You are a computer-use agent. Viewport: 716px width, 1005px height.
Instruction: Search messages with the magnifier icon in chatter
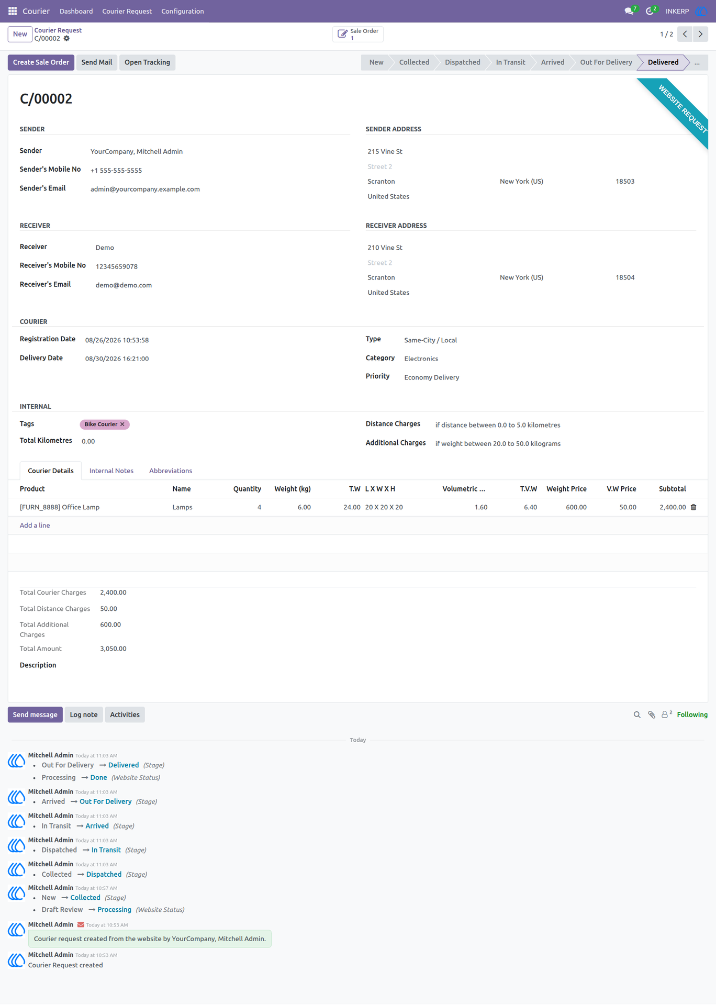point(637,714)
